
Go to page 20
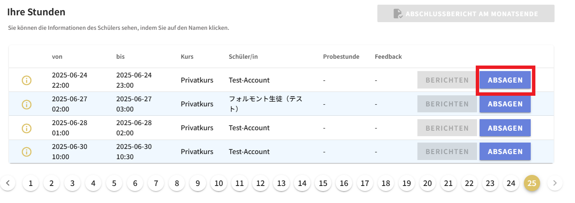tap(428, 183)
